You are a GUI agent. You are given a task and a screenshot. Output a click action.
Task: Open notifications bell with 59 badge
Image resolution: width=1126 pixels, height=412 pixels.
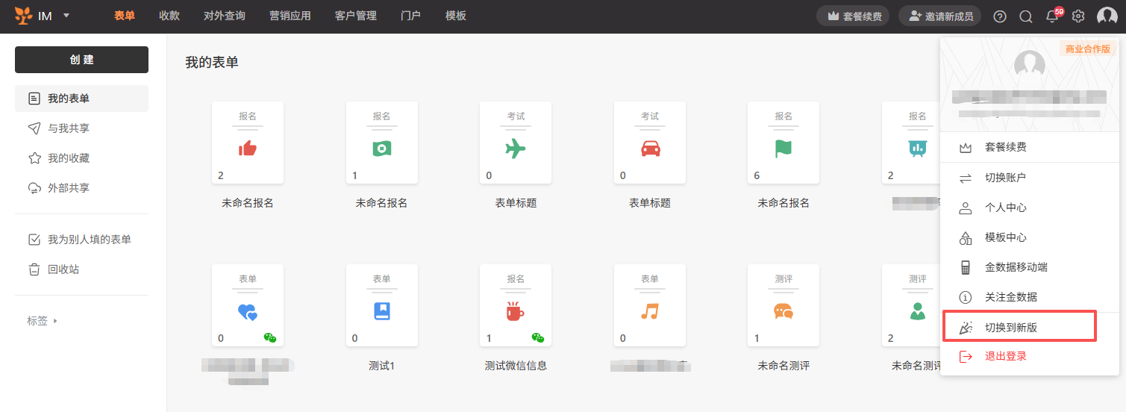pyautogui.click(x=1052, y=16)
